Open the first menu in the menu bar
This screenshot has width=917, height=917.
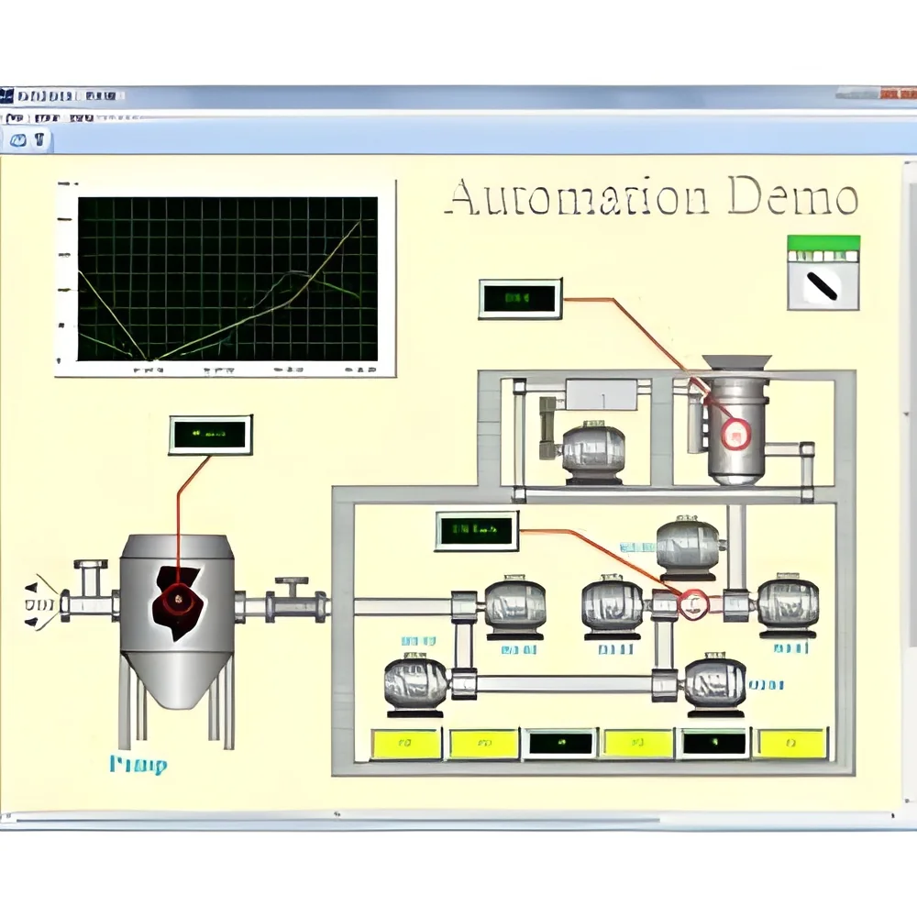(x=16, y=118)
